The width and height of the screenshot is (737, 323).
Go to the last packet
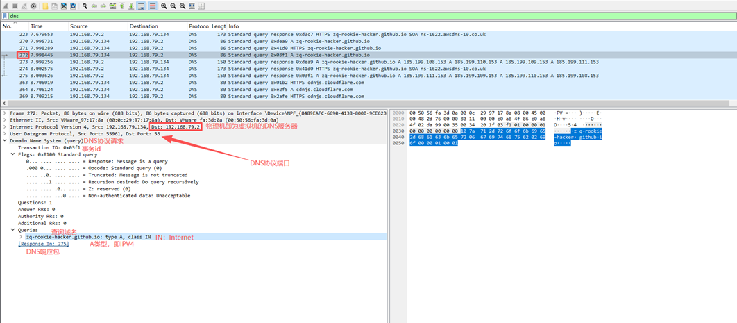coord(131,6)
